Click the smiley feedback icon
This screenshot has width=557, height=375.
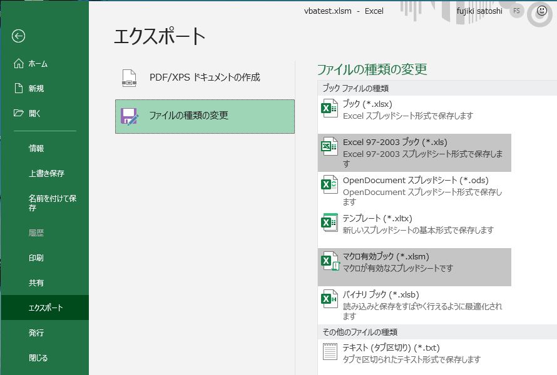[x=541, y=11]
